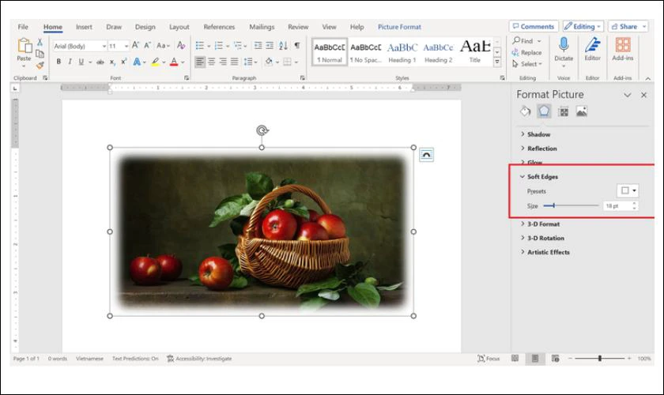Image resolution: width=664 pixels, height=395 pixels.
Task: Expand the Reflection section
Action: pos(538,149)
